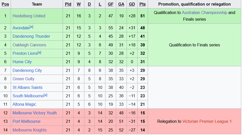Select the Oakleigh Cannons link
Screen dimensions: 242x135
point(29,45)
